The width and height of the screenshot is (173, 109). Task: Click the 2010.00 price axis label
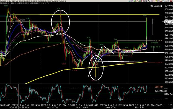(169, 6)
